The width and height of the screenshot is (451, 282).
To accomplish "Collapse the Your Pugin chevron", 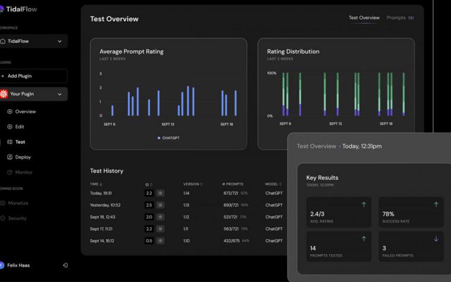I will (x=59, y=94).
